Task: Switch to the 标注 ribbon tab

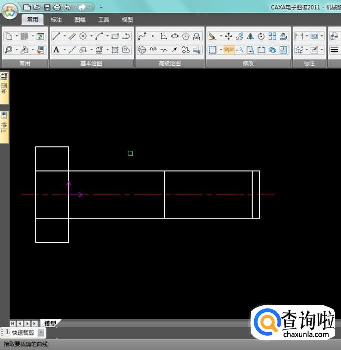Action: pyautogui.click(x=56, y=20)
